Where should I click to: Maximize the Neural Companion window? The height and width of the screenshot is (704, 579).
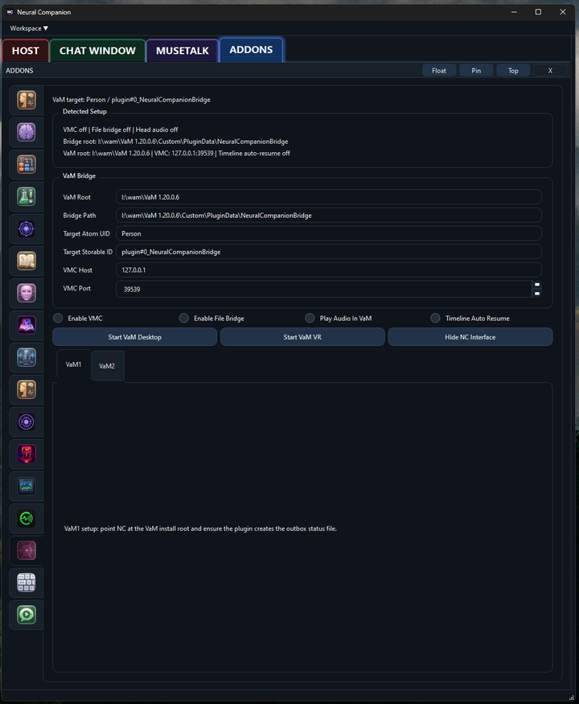538,12
